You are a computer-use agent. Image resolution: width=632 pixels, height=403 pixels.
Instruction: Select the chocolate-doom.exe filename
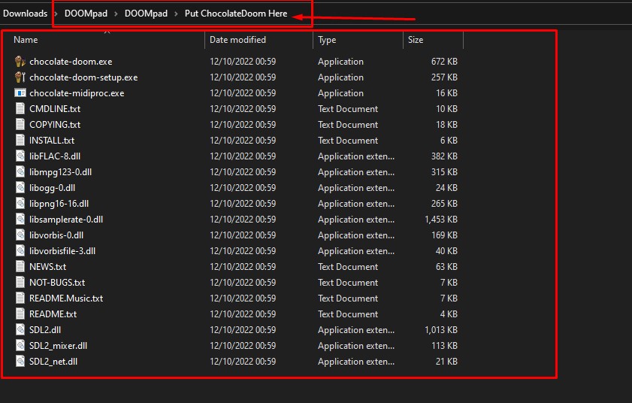(71, 62)
